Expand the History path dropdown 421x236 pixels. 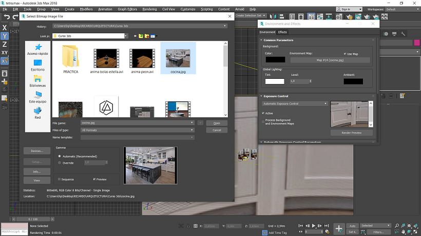click(x=225, y=26)
